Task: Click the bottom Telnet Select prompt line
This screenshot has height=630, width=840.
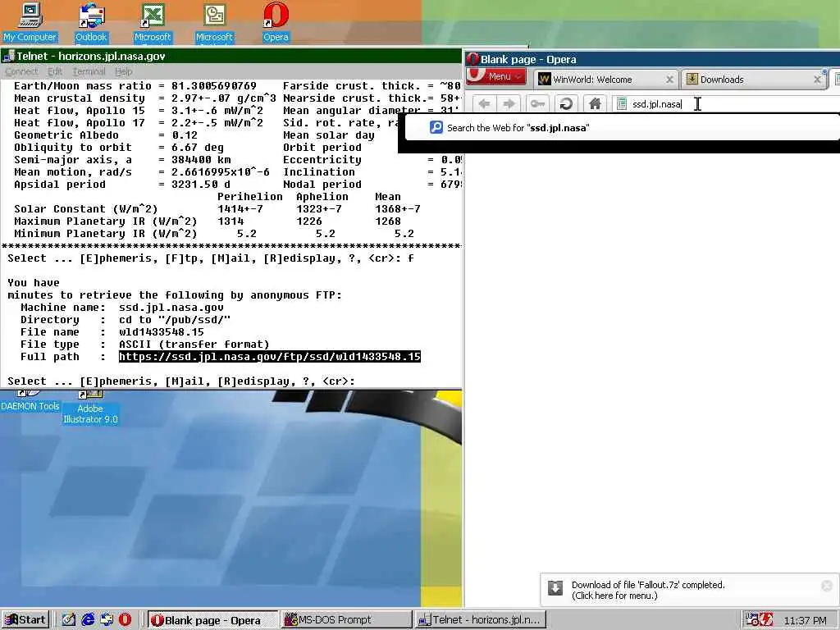Action: click(181, 381)
